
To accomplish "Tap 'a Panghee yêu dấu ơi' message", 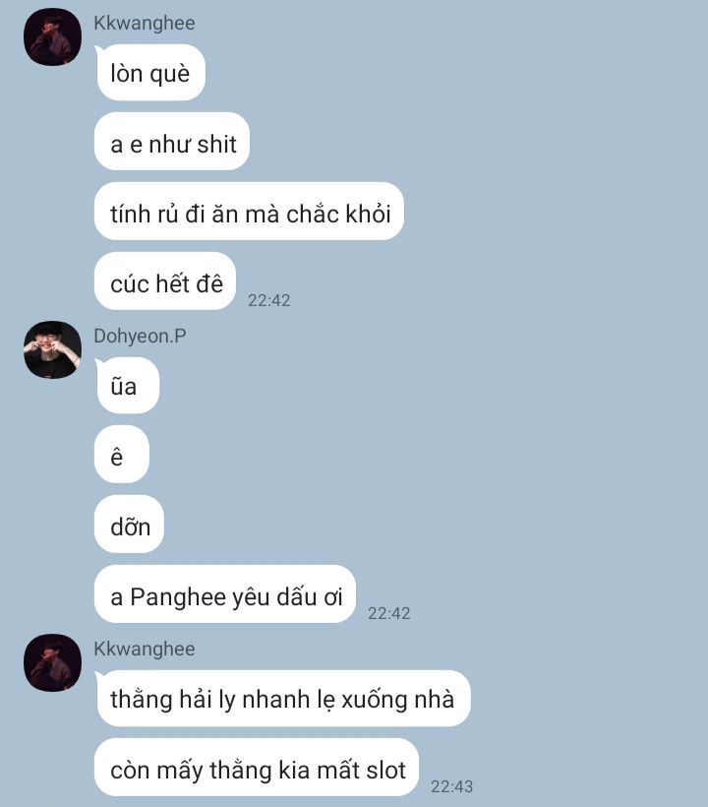I will (x=225, y=594).
